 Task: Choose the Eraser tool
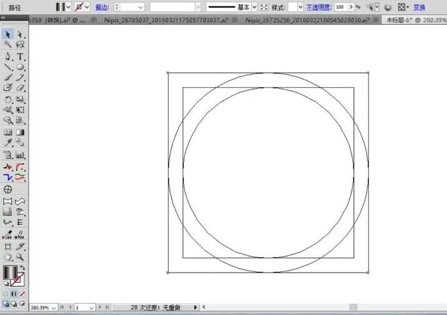click(20, 88)
